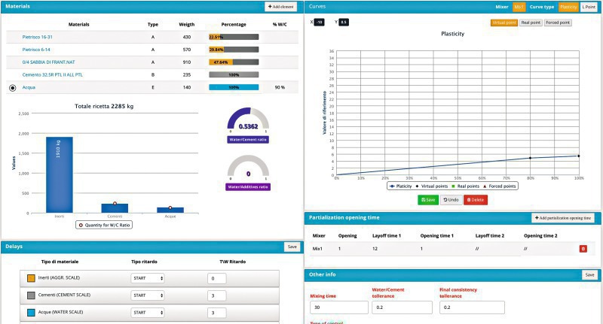
Task: Open Tipo ritardo dropdown for Inerti
Action: (x=147, y=278)
